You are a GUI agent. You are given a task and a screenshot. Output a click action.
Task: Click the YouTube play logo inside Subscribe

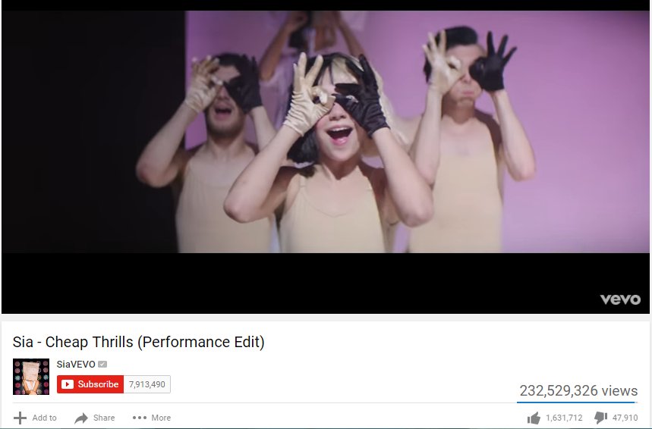[x=68, y=384]
